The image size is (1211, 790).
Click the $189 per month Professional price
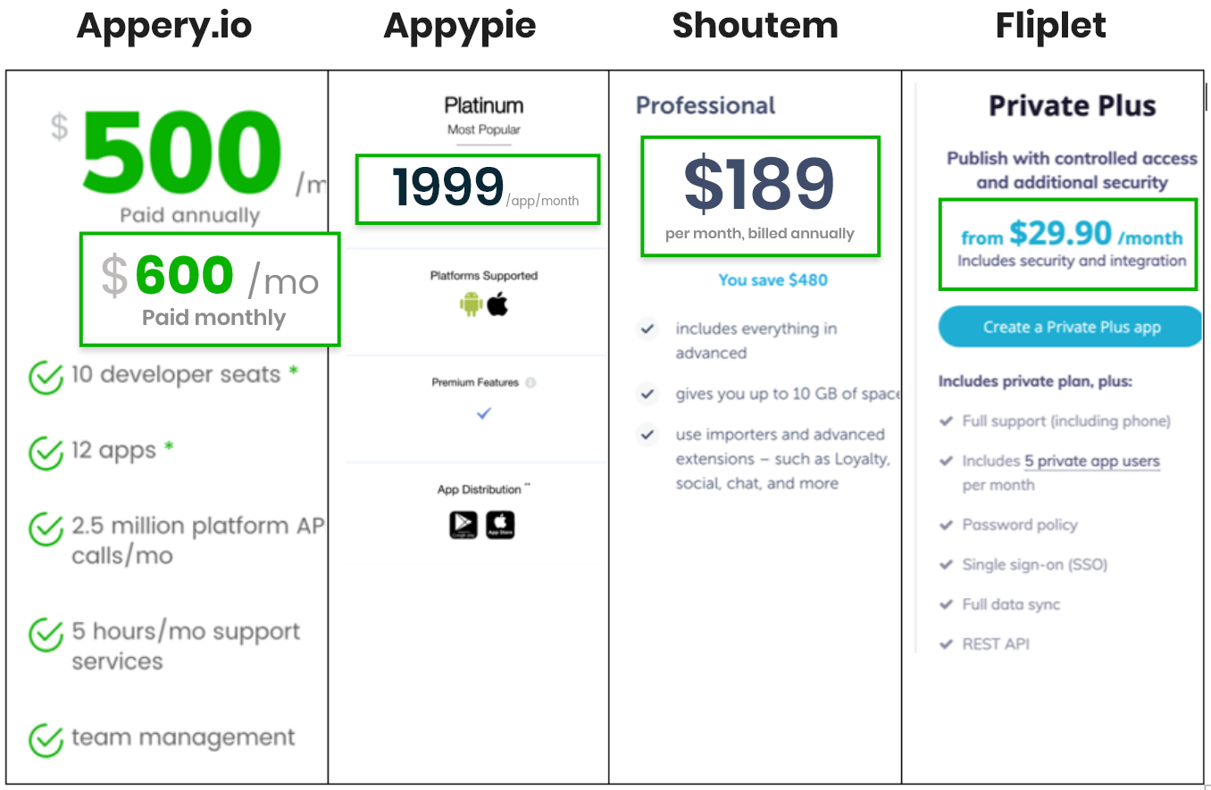pyautogui.click(x=760, y=195)
